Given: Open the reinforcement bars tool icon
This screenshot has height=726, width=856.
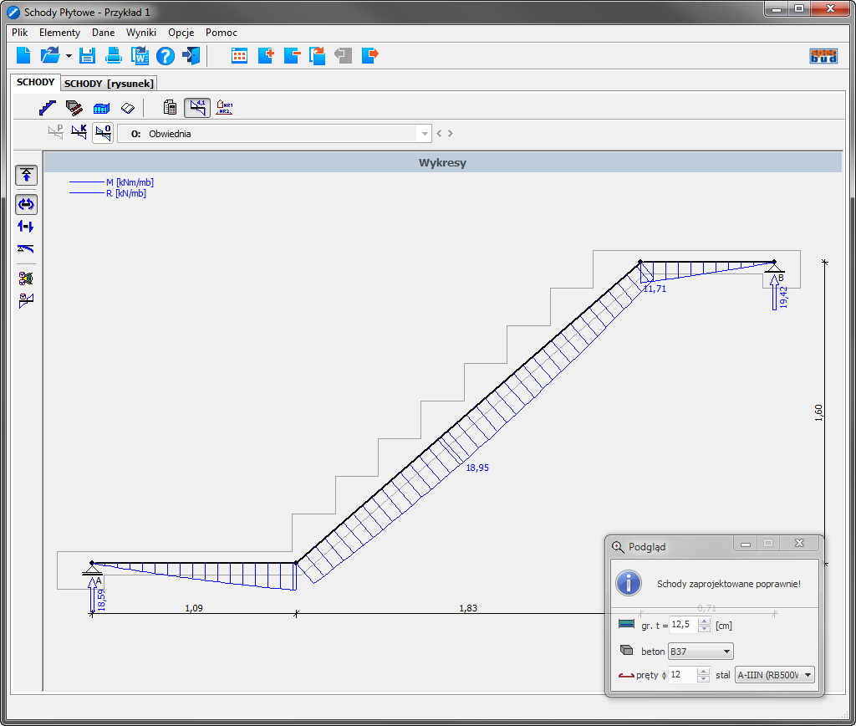Looking at the screenshot, I should 74,108.
